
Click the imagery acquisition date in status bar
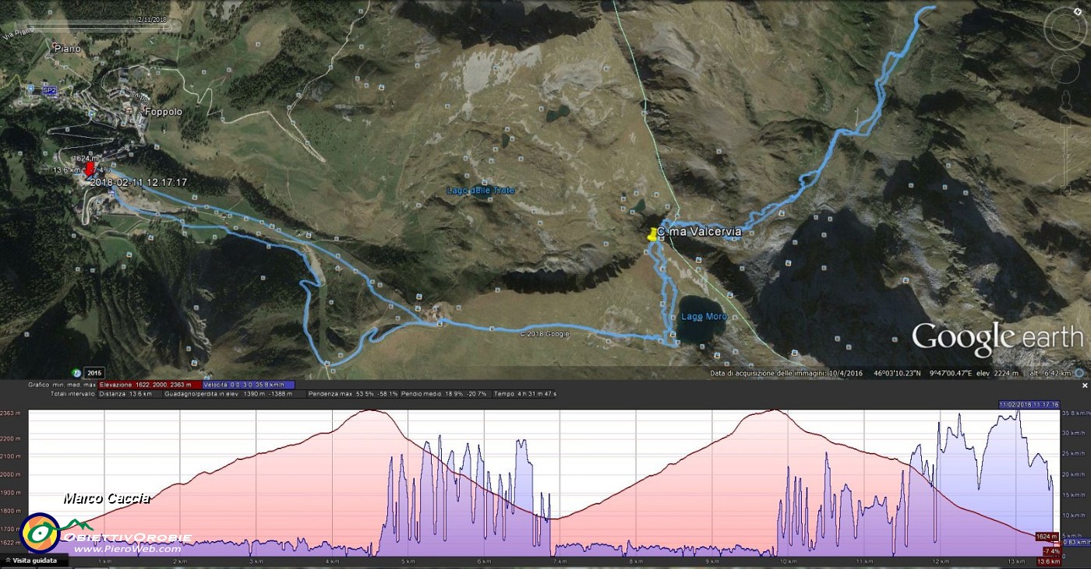pos(786,373)
